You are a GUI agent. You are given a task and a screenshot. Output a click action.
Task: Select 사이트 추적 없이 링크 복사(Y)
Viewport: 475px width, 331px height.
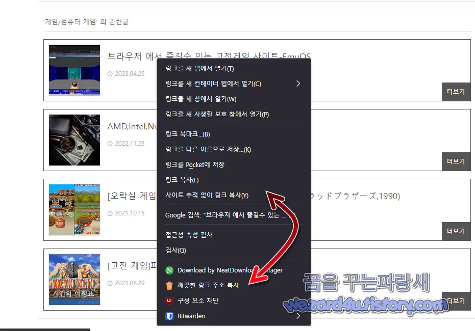tap(234, 195)
